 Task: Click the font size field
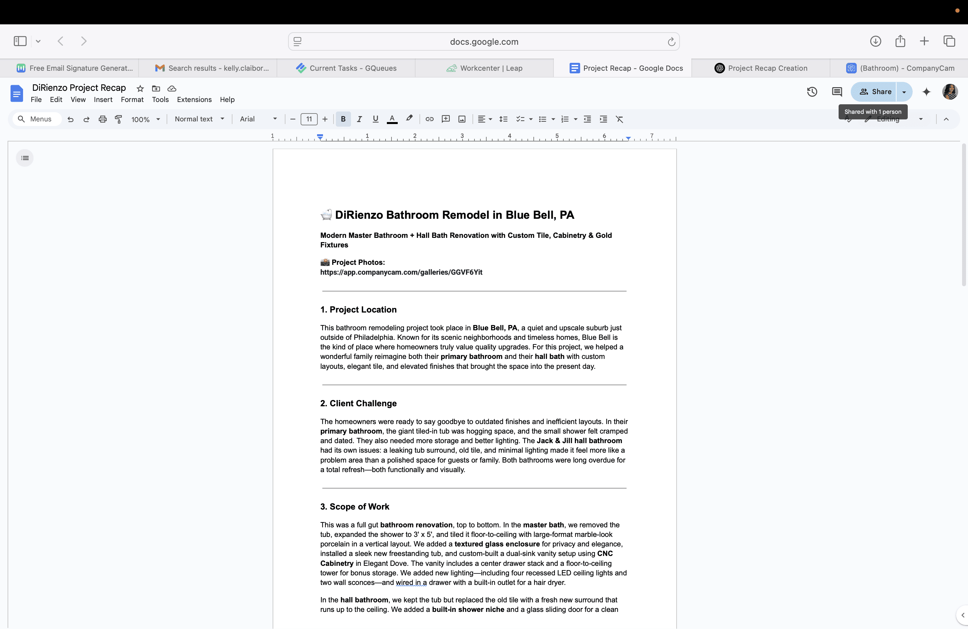pyautogui.click(x=309, y=119)
